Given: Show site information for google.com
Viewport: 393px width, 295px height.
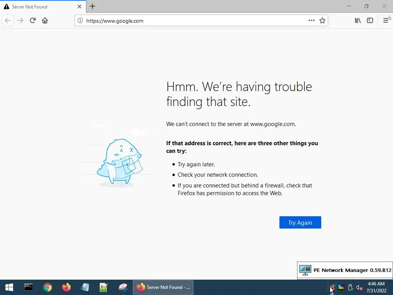Looking at the screenshot, I should 80,21.
